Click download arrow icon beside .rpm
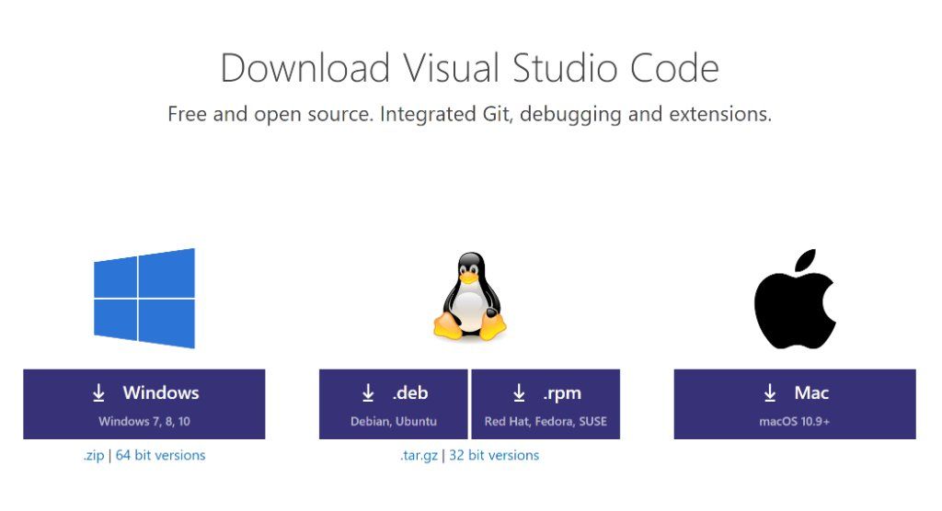 click(x=519, y=393)
